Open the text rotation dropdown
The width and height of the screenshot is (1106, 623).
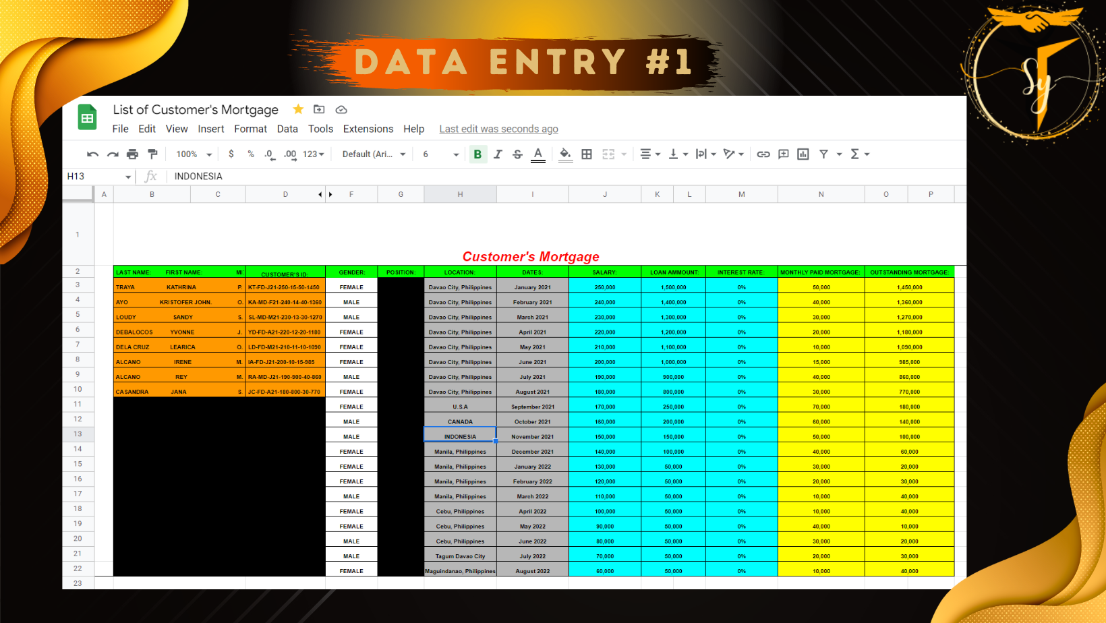click(733, 154)
